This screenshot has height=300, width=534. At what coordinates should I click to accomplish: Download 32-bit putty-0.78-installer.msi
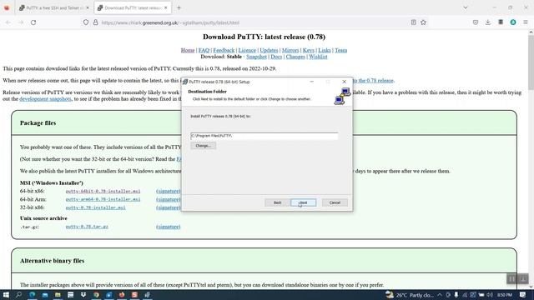tap(96, 207)
